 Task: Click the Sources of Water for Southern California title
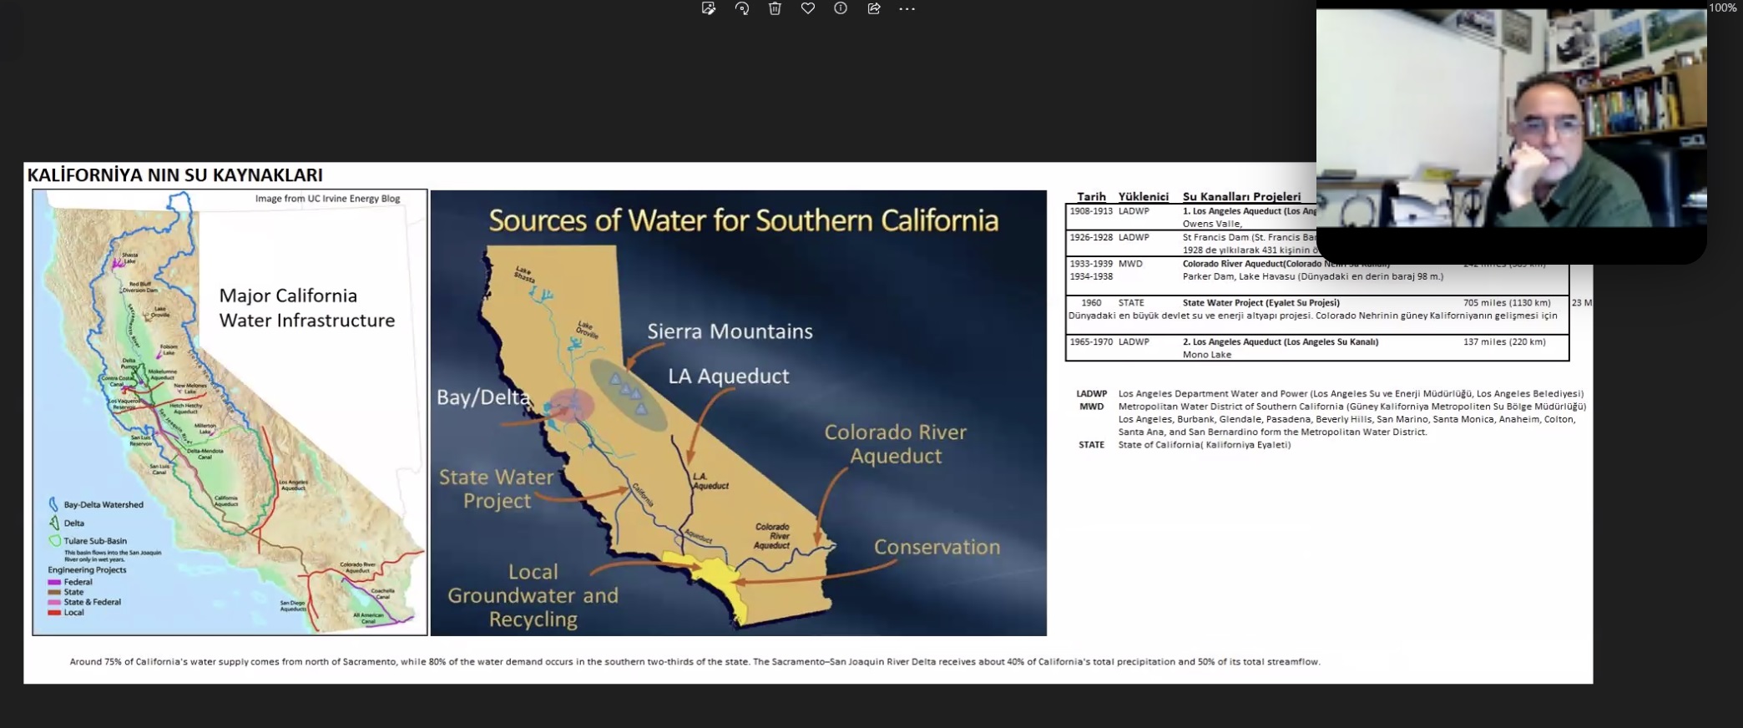pos(743,220)
